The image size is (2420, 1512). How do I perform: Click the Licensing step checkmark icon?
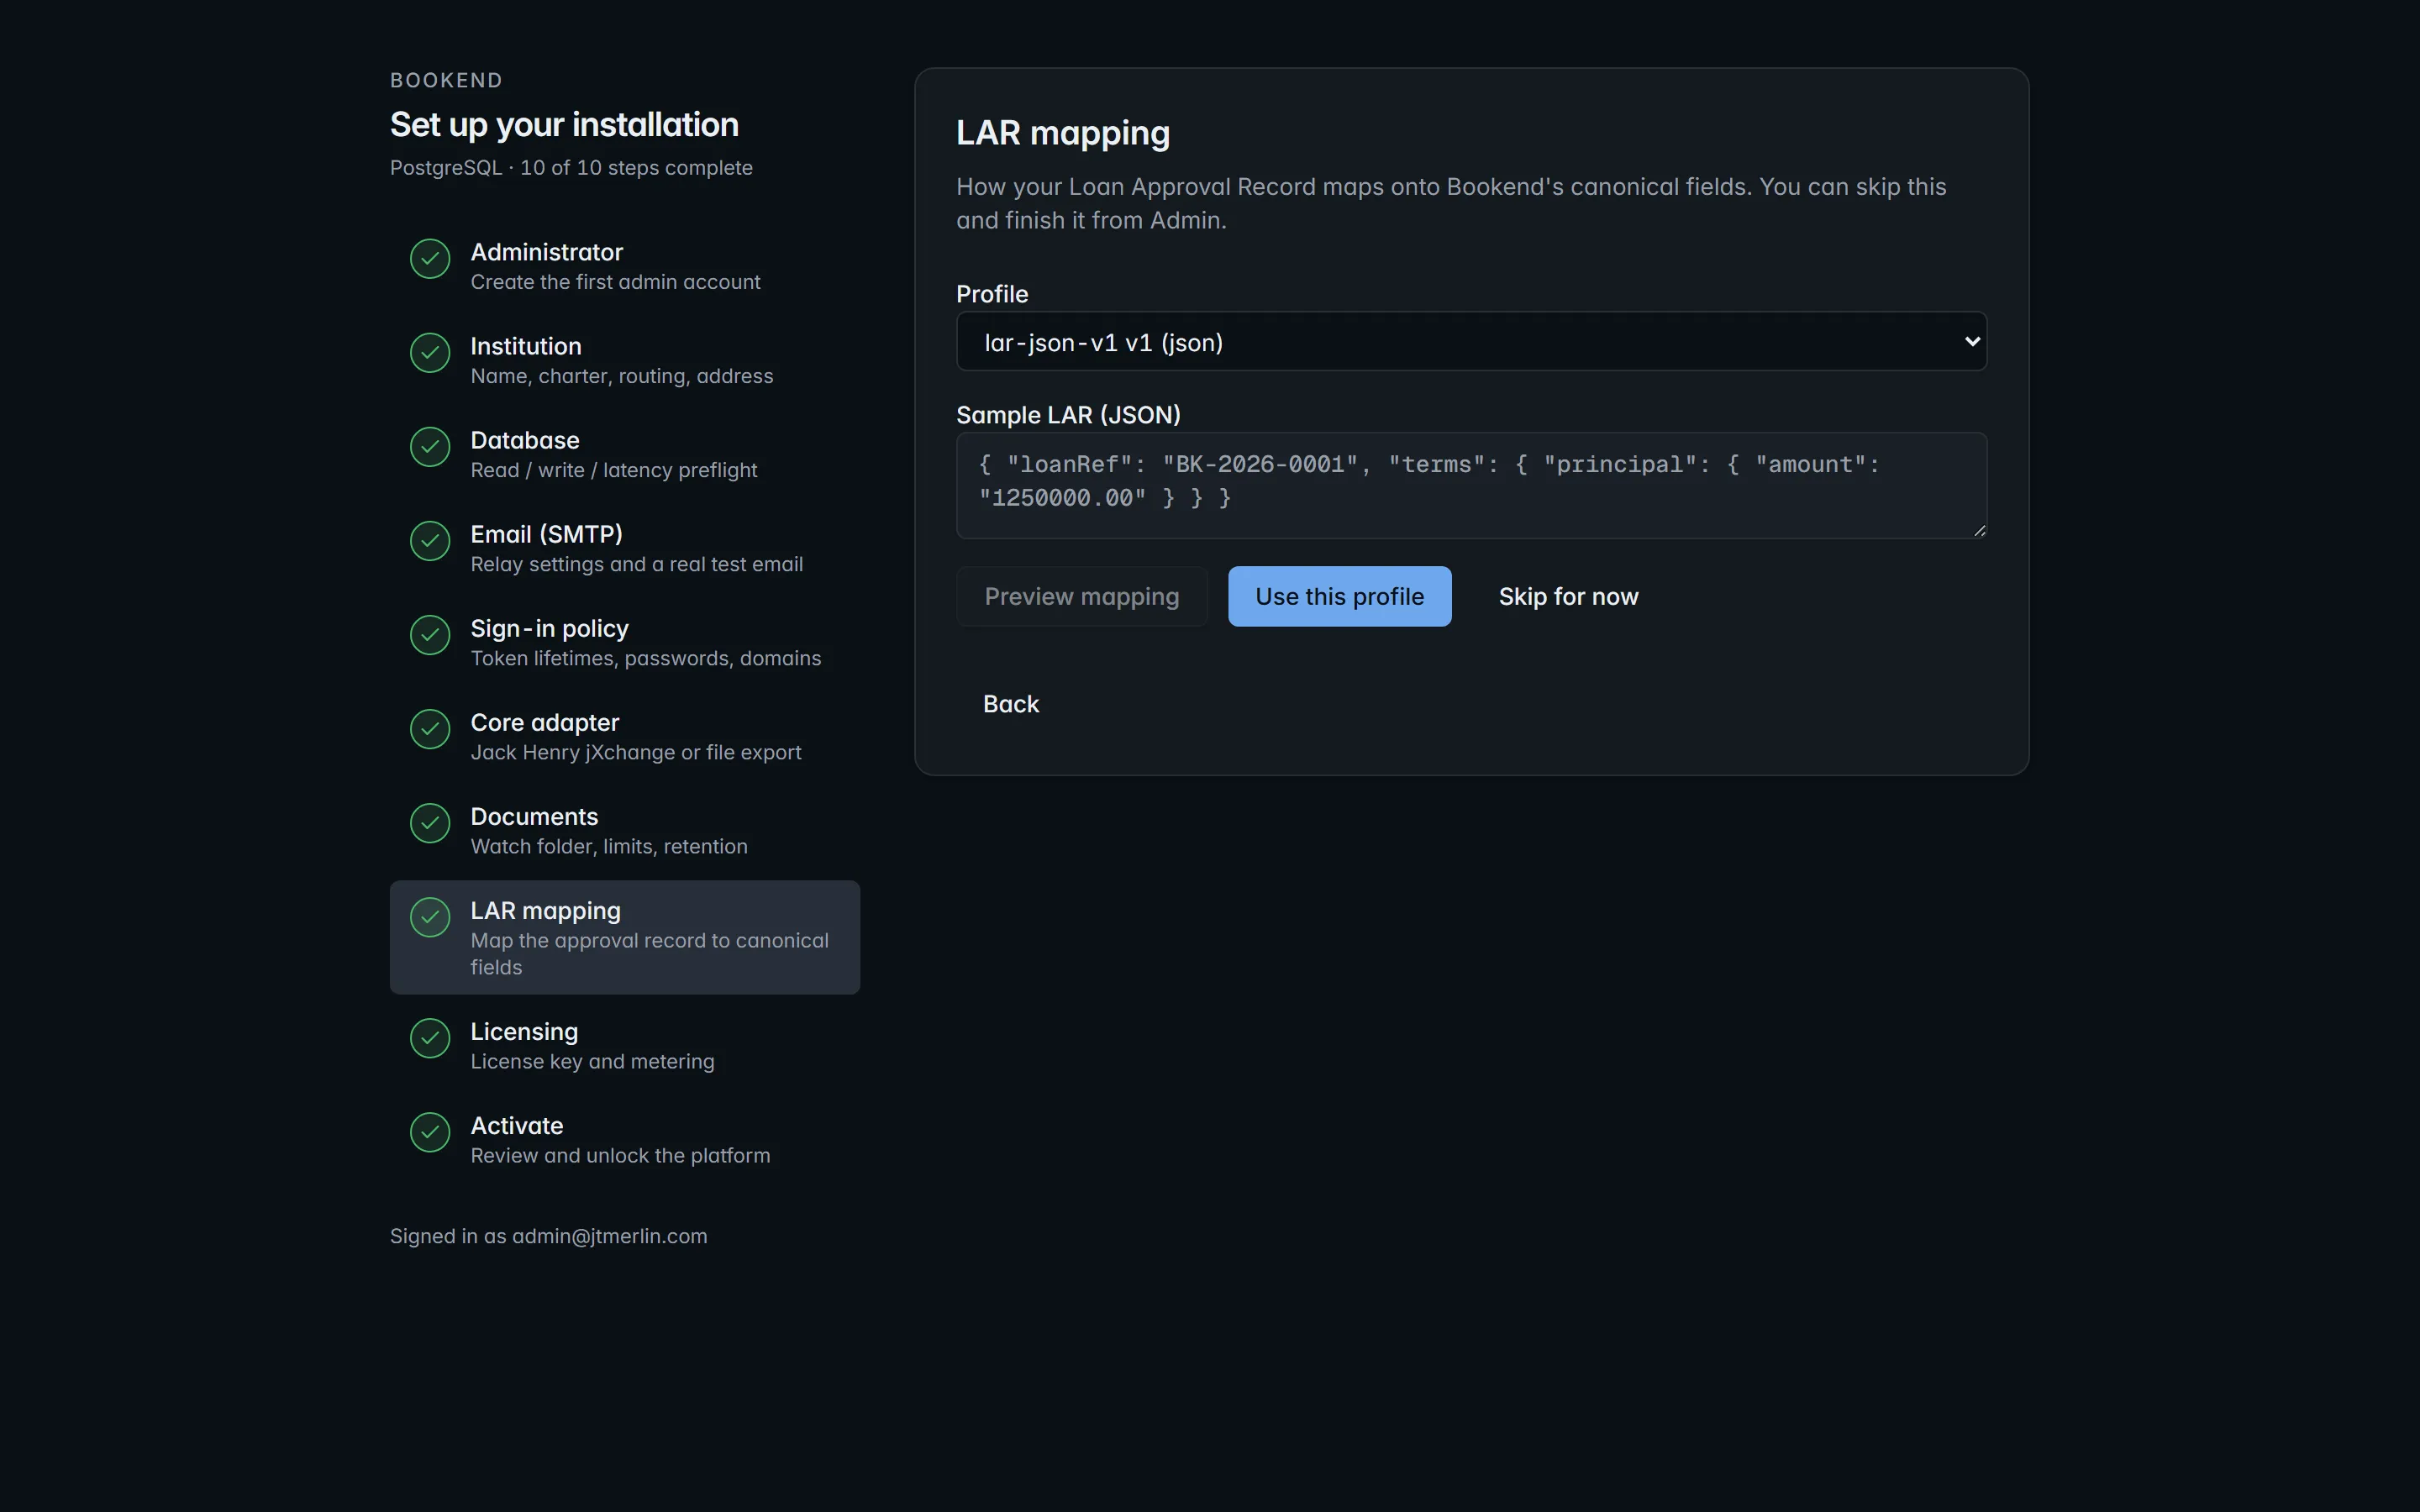430,1038
